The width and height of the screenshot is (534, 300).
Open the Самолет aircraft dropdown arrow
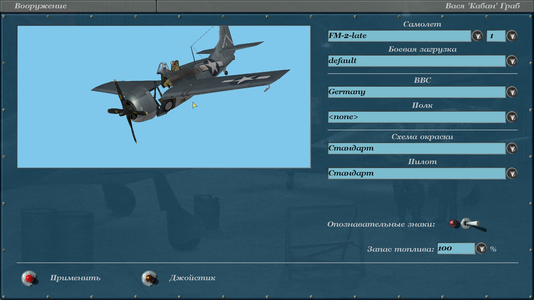tap(478, 36)
